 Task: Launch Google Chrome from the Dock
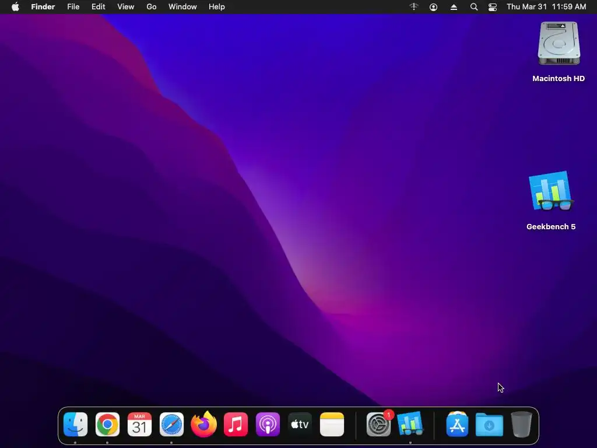(x=107, y=424)
